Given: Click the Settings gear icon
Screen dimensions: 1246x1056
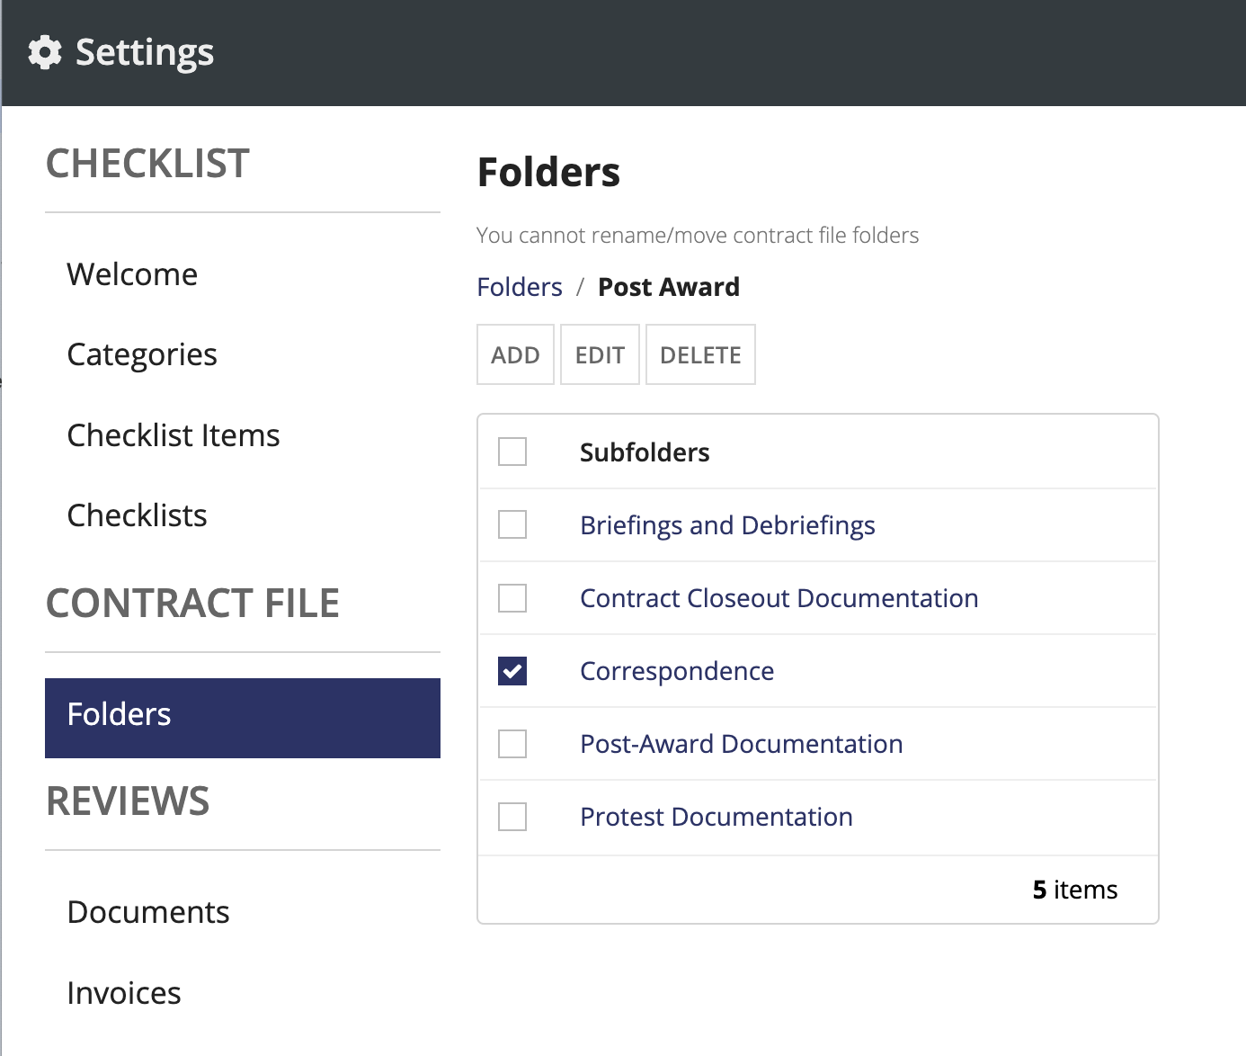Looking at the screenshot, I should (x=45, y=52).
